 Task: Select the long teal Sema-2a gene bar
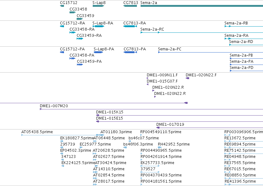tap(202, 6)
